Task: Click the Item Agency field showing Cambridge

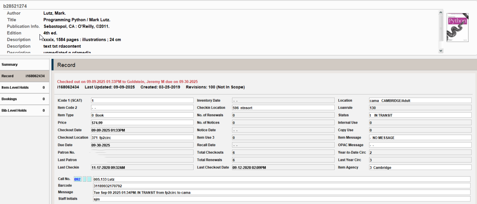Action: (420, 167)
